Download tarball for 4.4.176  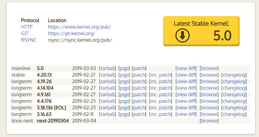pyautogui.click(x=108, y=101)
